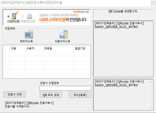
Task: Click scroll up arrow in DLG2_INTRO box
Action: pyautogui.click(x=150, y=81)
